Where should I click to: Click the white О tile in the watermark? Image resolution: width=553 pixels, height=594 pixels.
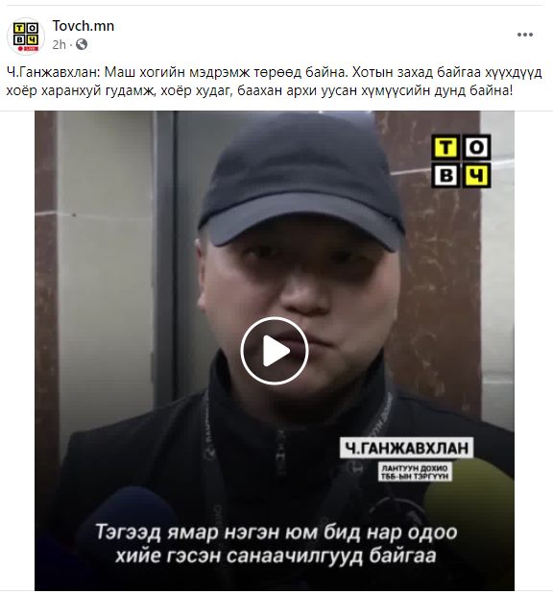point(476,147)
